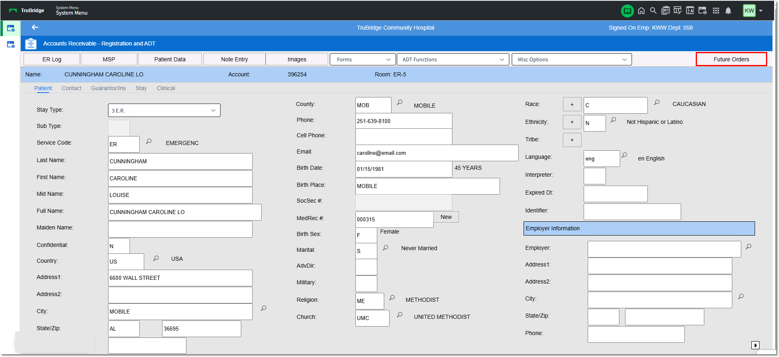Look up Church with magnifier
This screenshot has width=779, height=357.
[400, 315]
